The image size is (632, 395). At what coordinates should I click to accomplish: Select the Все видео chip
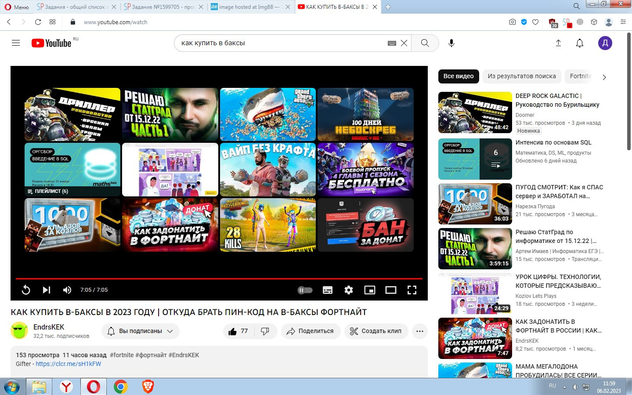point(459,76)
